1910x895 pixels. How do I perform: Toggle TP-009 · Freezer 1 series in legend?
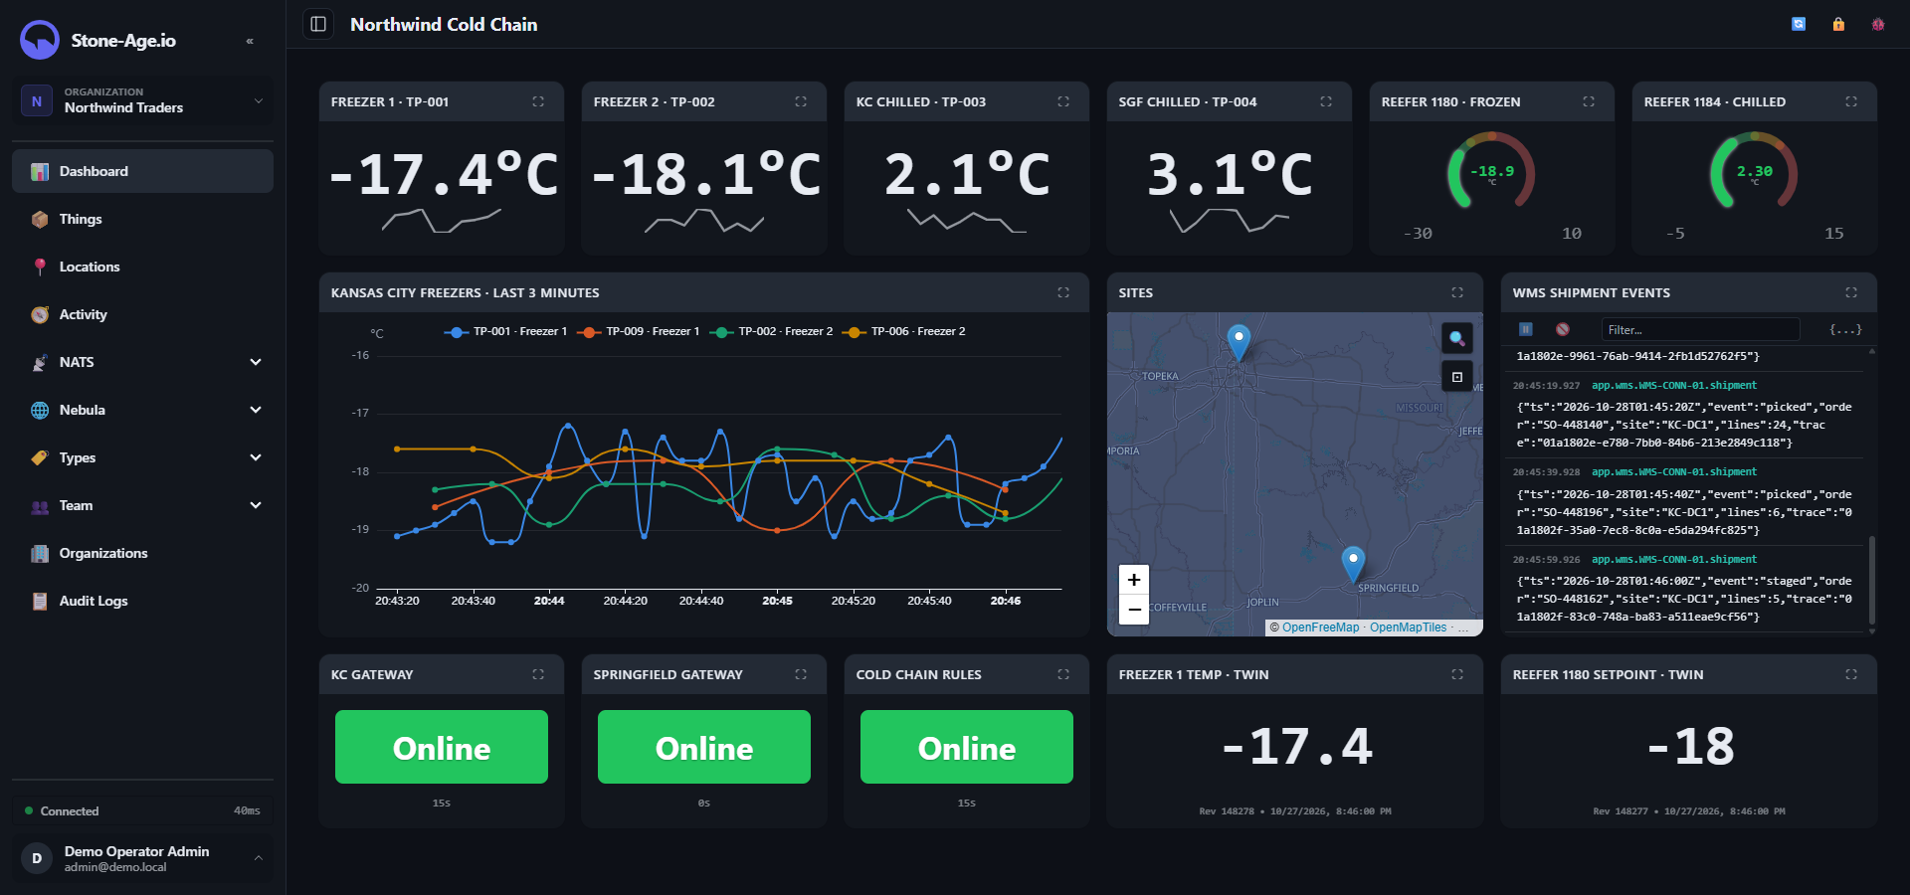(x=638, y=331)
